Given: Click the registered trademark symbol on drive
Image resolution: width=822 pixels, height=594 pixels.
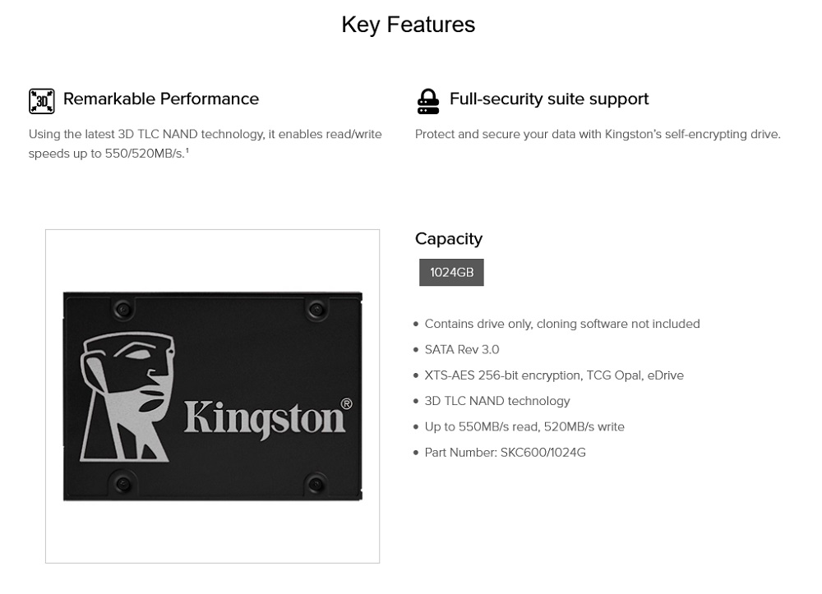Looking at the screenshot, I should [347, 404].
